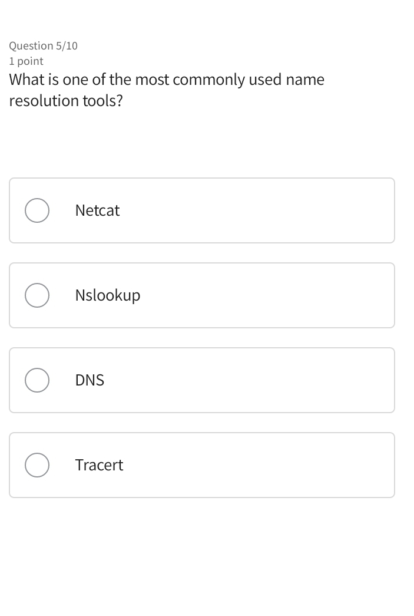Select the Nslookup radio button
The height and width of the screenshot is (616, 414).
37,295
